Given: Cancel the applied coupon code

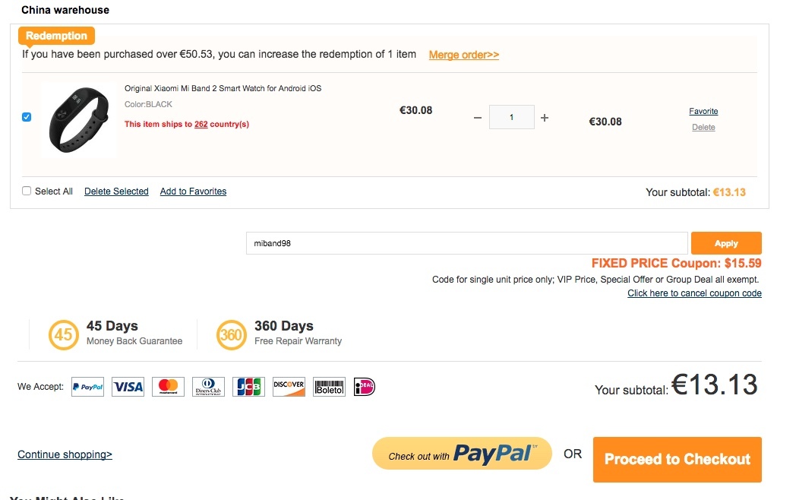Looking at the screenshot, I should [694, 293].
